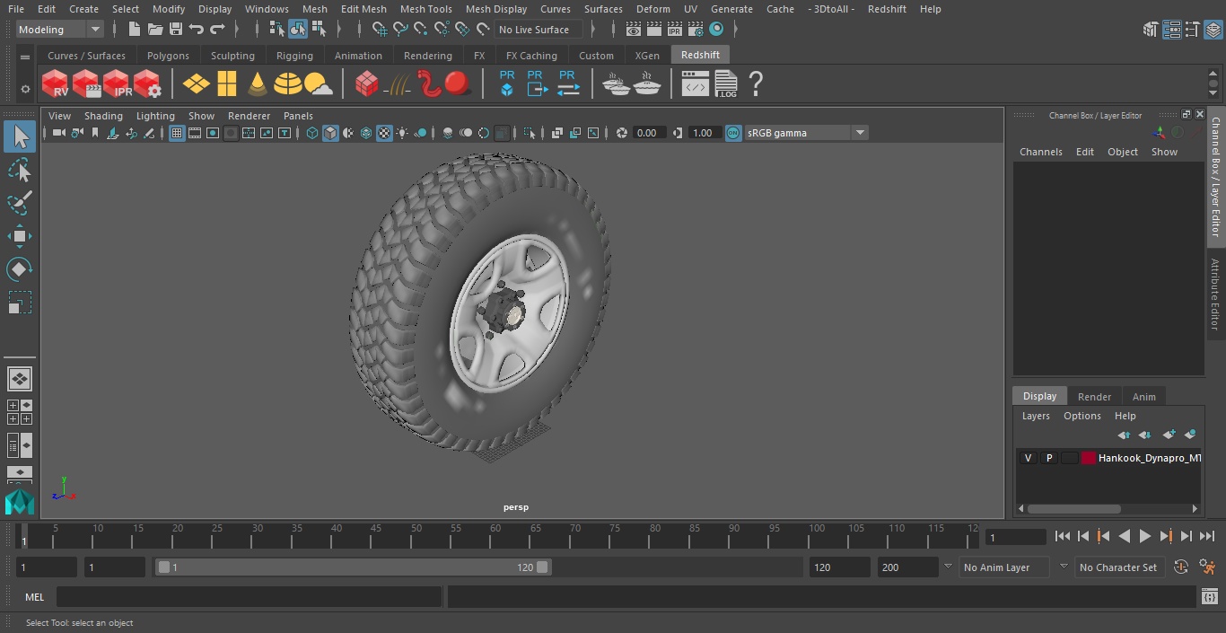The image size is (1226, 633).
Task: Toggle the viewport grid display icon
Action: (177, 133)
